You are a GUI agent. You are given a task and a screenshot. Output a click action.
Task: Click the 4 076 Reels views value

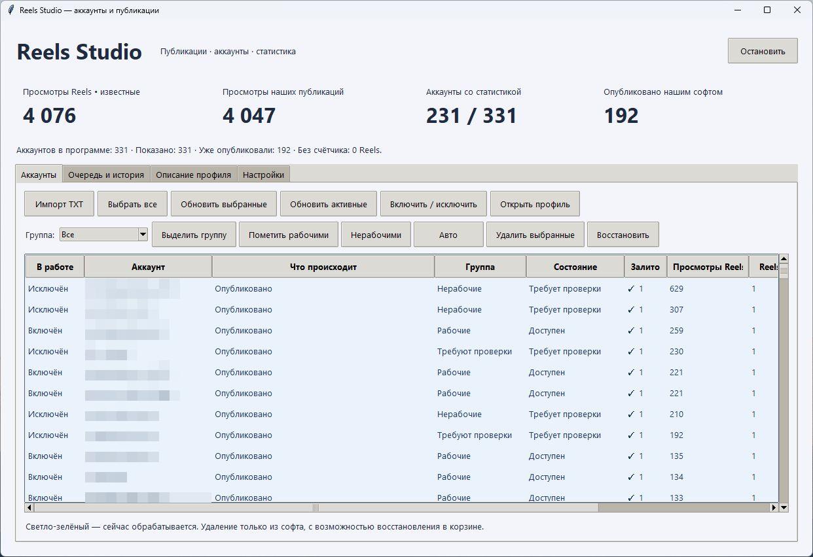pyautogui.click(x=49, y=116)
